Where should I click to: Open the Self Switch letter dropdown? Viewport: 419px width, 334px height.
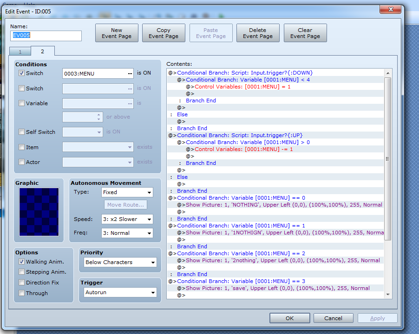[x=83, y=132]
